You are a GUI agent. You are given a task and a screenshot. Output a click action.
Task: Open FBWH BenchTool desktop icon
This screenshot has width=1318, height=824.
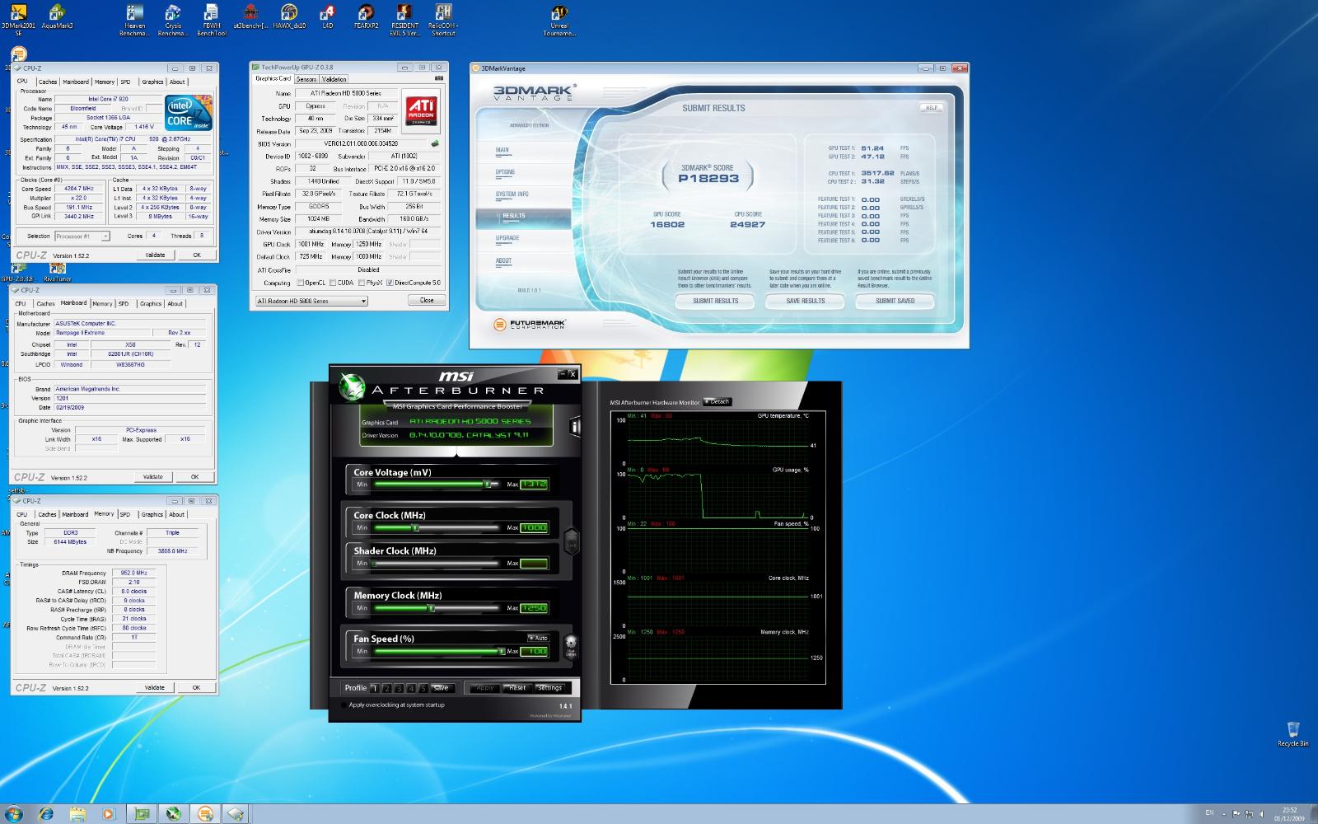coord(211,20)
